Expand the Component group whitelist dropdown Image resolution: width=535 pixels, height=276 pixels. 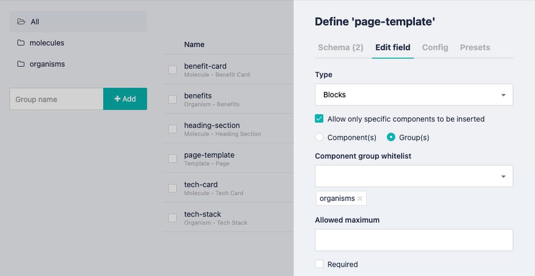(x=414, y=176)
